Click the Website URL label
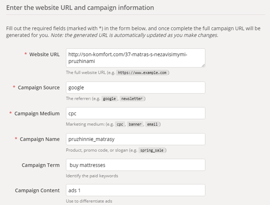This screenshot has width=270, height=205. pos(44,54)
